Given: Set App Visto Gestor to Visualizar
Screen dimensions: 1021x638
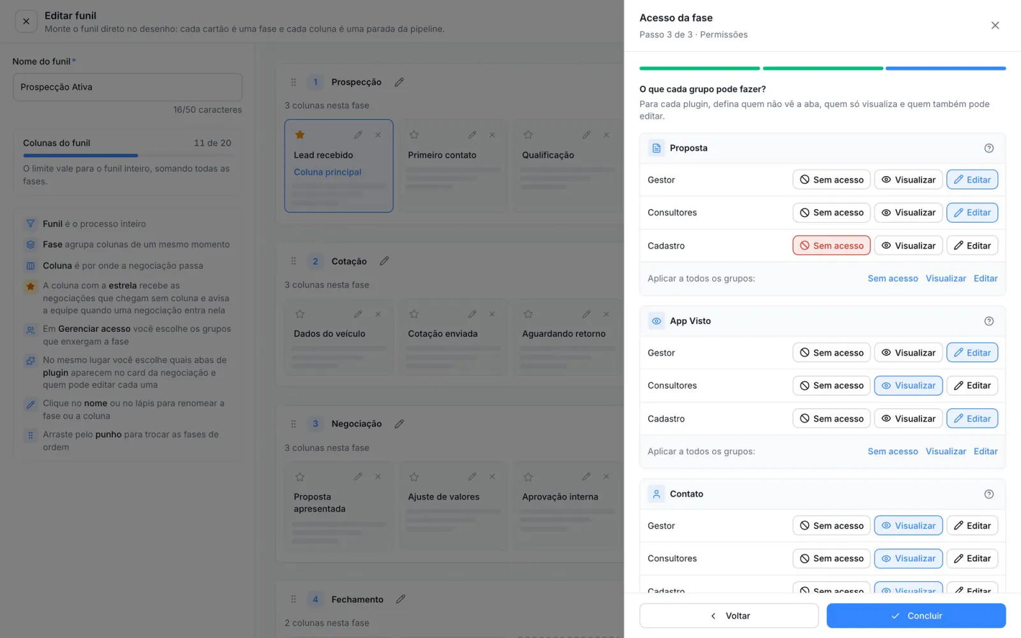Looking at the screenshot, I should [x=908, y=353].
